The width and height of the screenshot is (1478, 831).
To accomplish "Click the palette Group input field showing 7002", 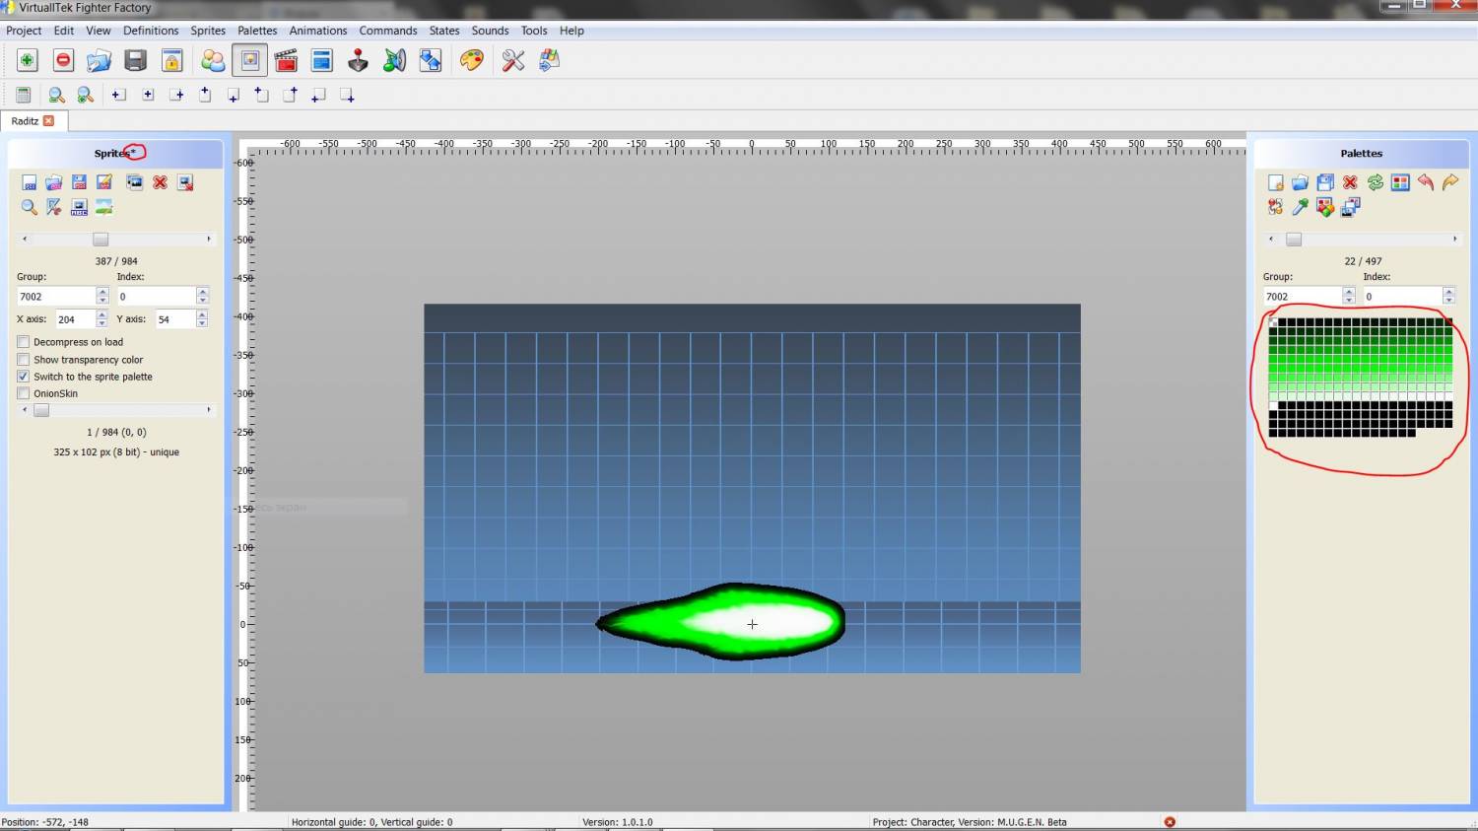I will pos(1303,296).
